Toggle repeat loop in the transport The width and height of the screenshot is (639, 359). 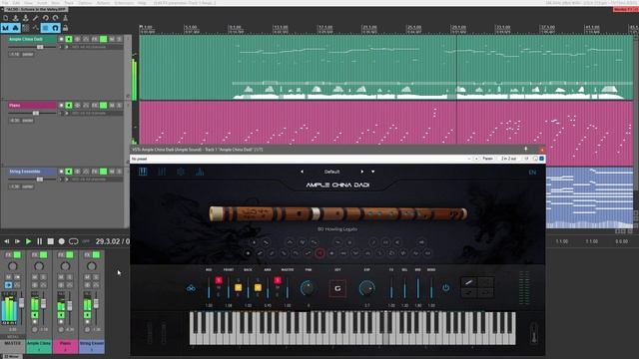coord(73,241)
